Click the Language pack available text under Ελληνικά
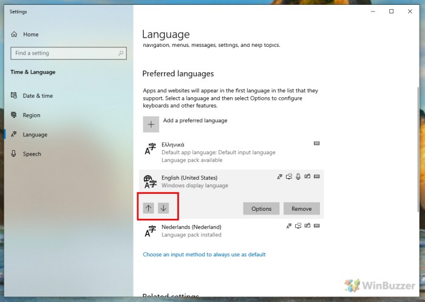 (x=192, y=160)
